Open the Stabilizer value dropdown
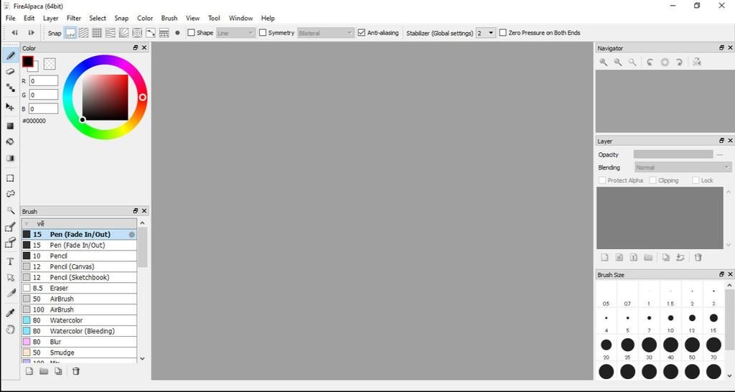Image resolution: width=735 pixels, height=392 pixels. tap(486, 33)
